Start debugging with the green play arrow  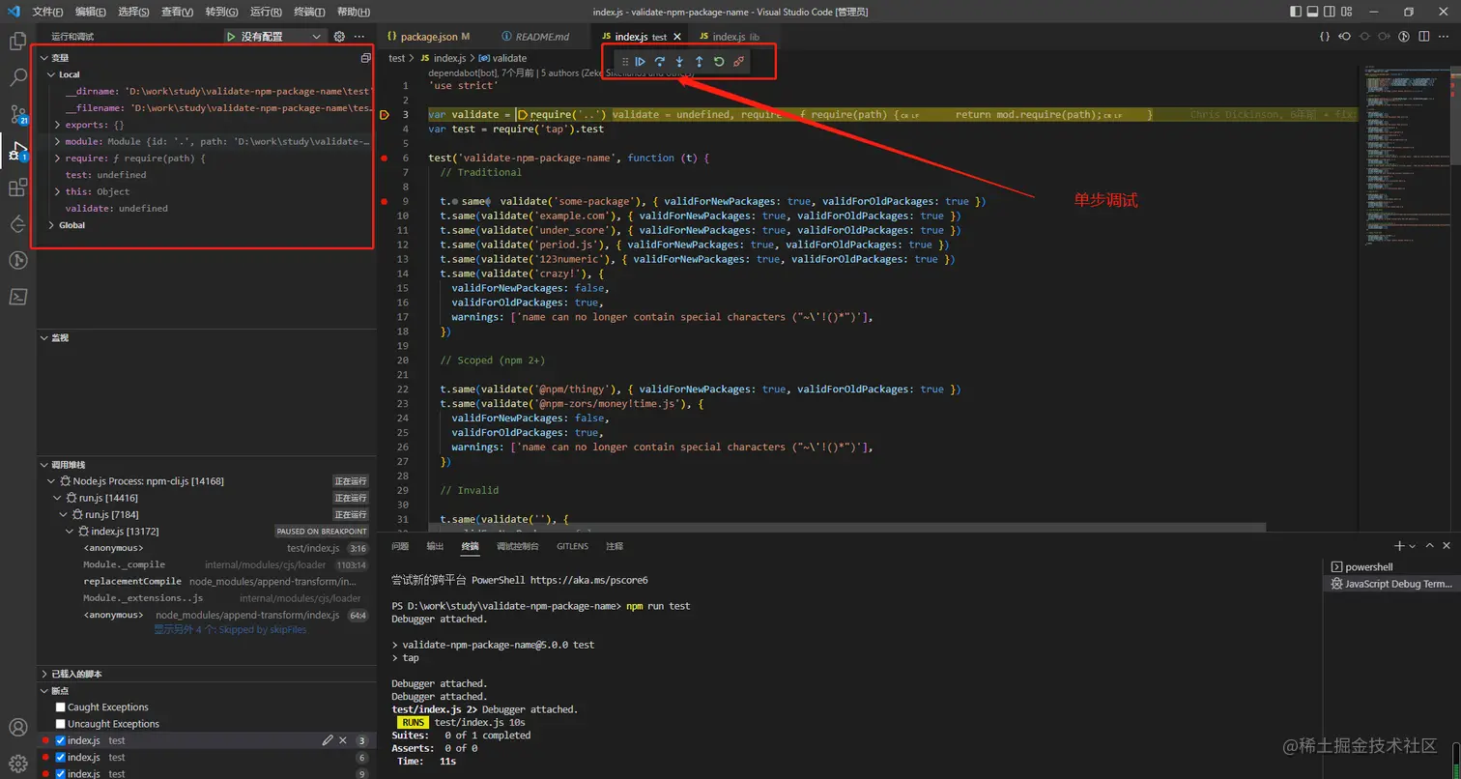(x=231, y=37)
